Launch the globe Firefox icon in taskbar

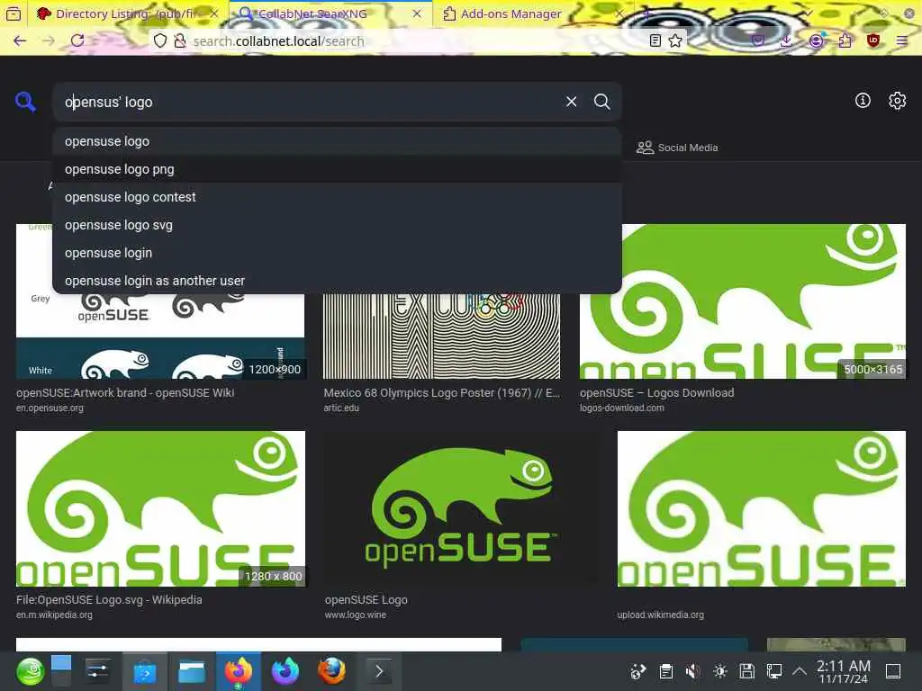(x=331, y=671)
